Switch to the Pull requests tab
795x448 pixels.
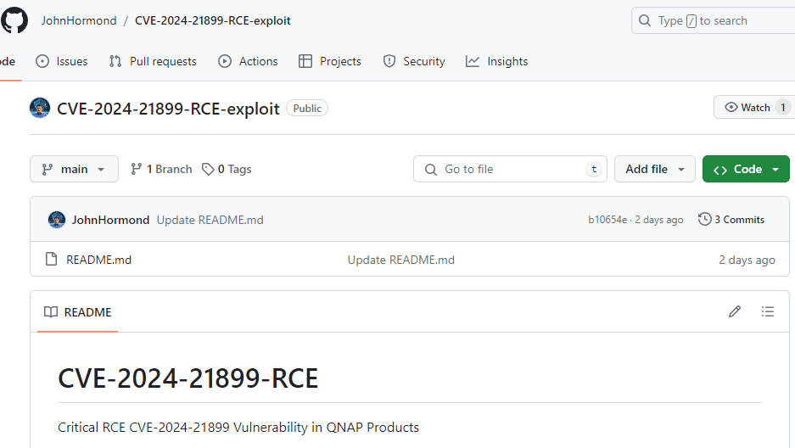(153, 61)
